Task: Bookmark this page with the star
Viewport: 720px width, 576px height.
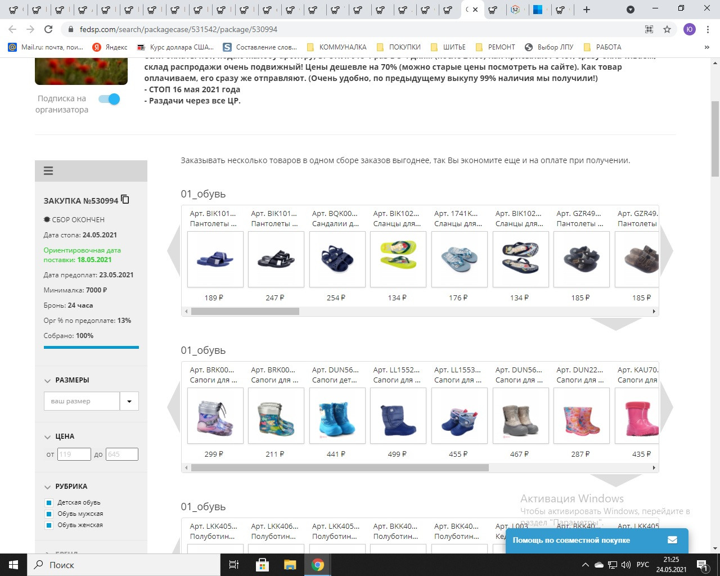Action: (x=667, y=29)
